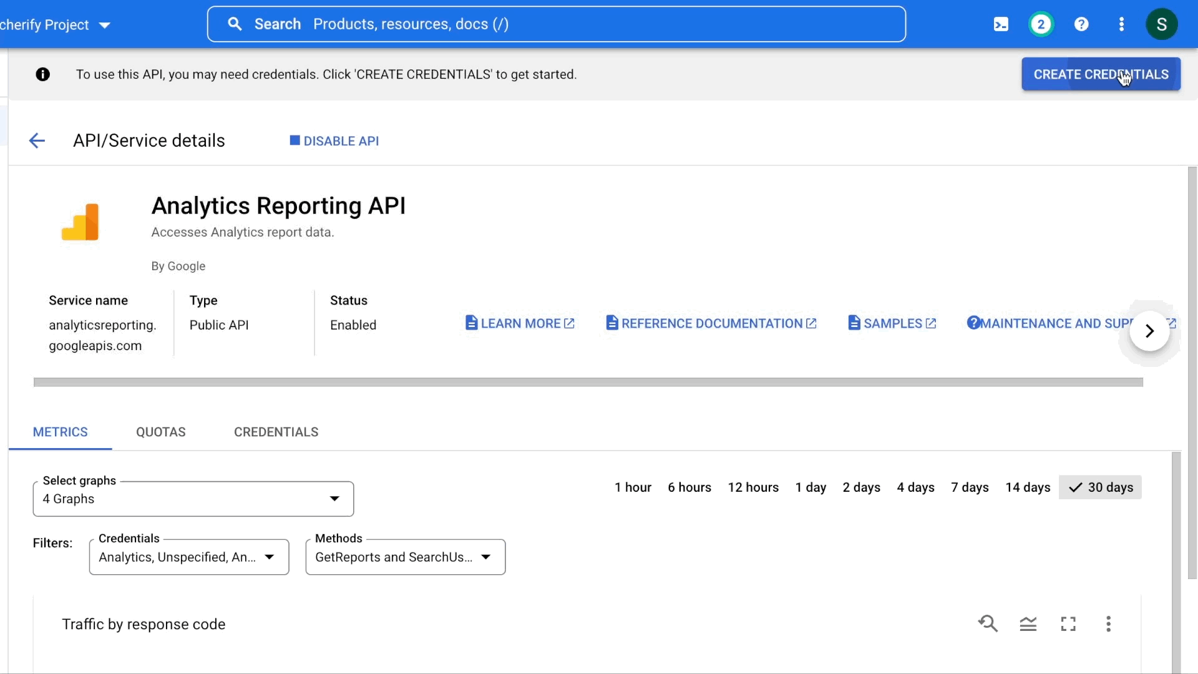This screenshot has height=674, width=1198.
Task: Click the Create Credentials button
Action: [x=1101, y=74]
